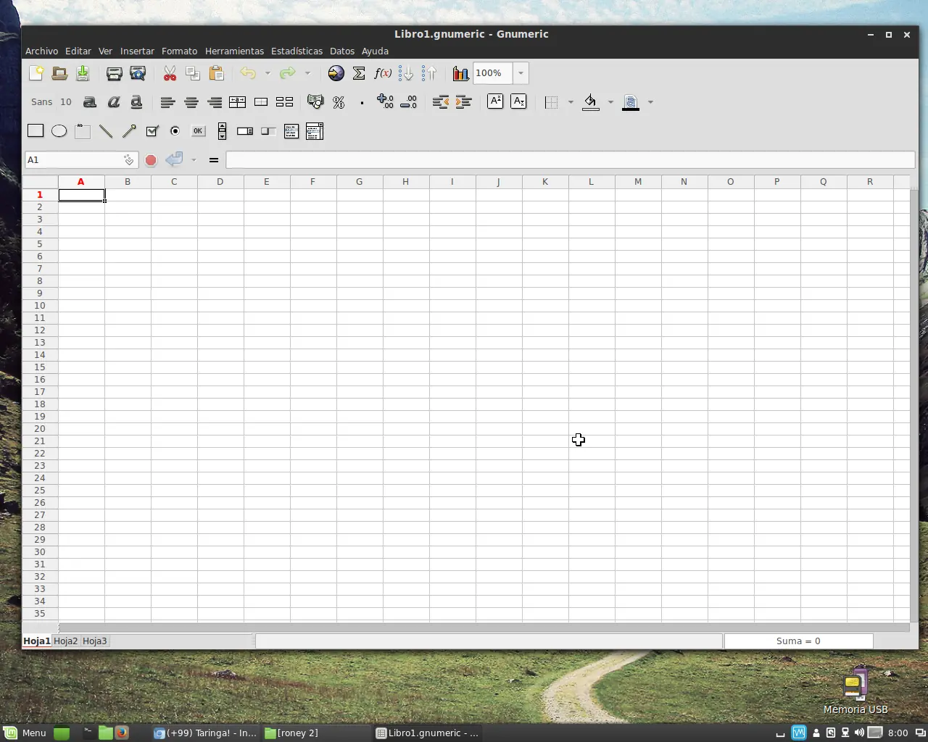This screenshot has height=742, width=928.
Task: Open the Formato menu
Action: pyautogui.click(x=179, y=51)
